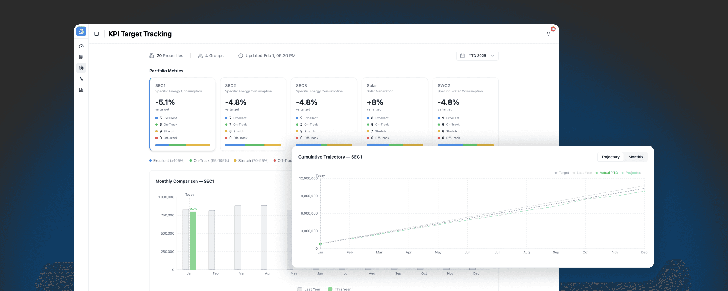This screenshot has width=728, height=291.
Task: Open the activity pulse sidebar icon
Action: click(81, 79)
